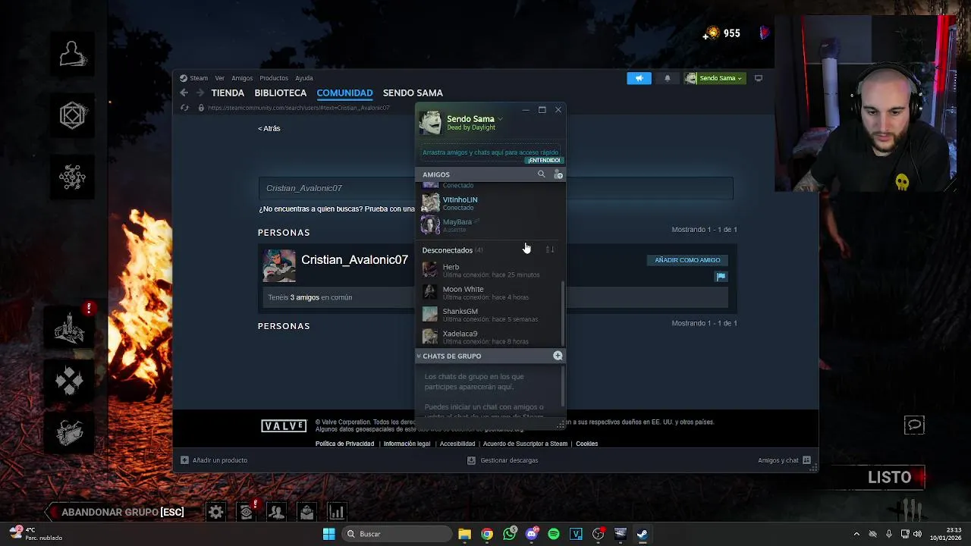Click the LISTO ready button
The height and width of the screenshot is (546, 971).
point(889,478)
